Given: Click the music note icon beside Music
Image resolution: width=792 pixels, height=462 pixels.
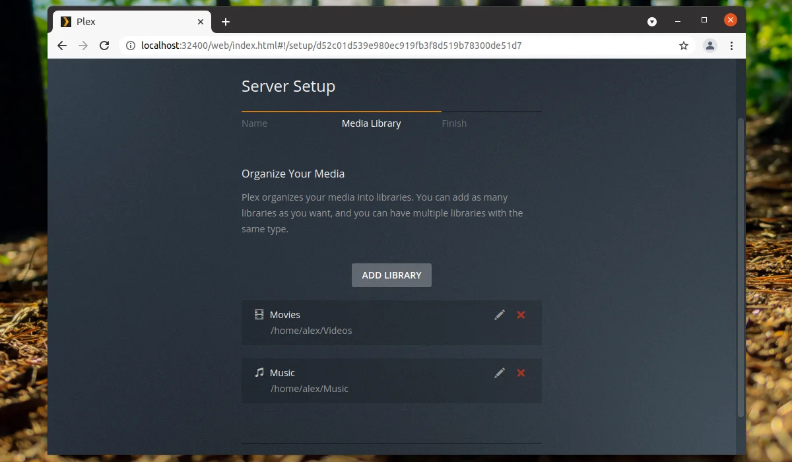Looking at the screenshot, I should point(259,373).
